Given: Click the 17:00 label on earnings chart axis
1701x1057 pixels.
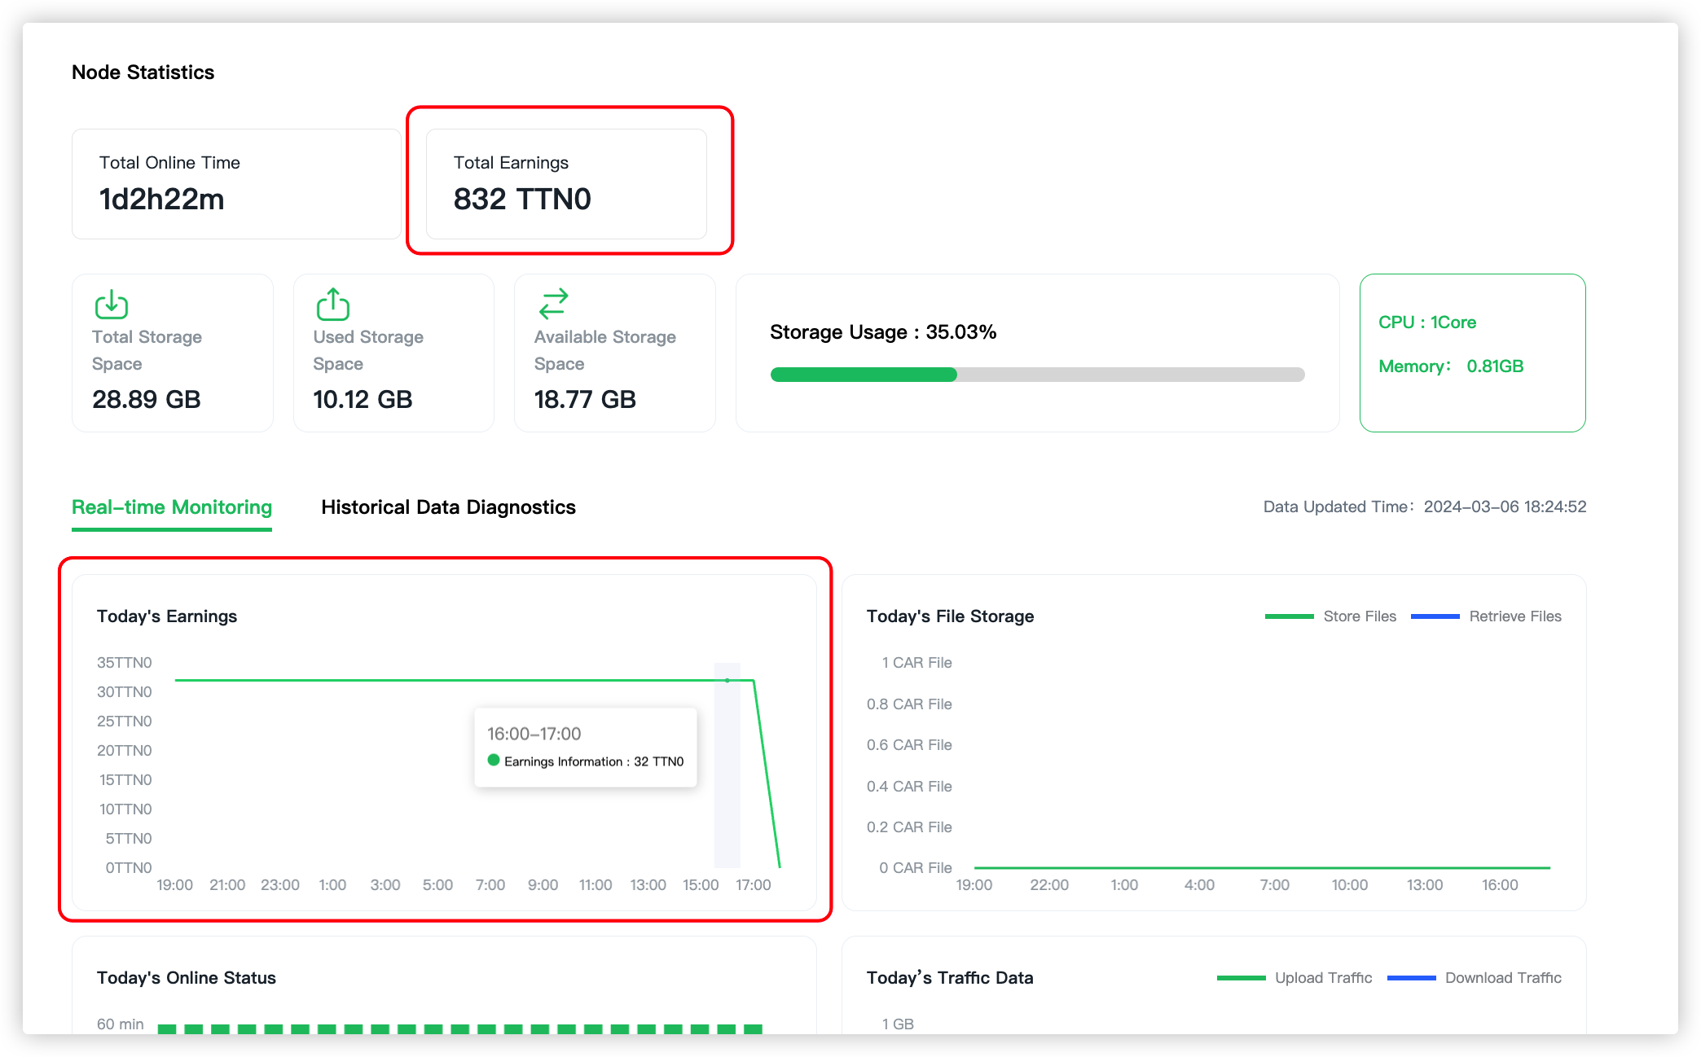Looking at the screenshot, I should pos(753,885).
